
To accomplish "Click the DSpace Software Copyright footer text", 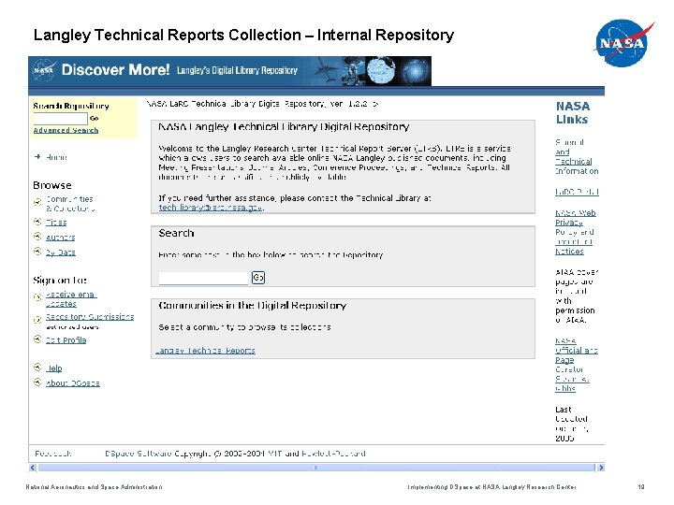I will point(235,454).
